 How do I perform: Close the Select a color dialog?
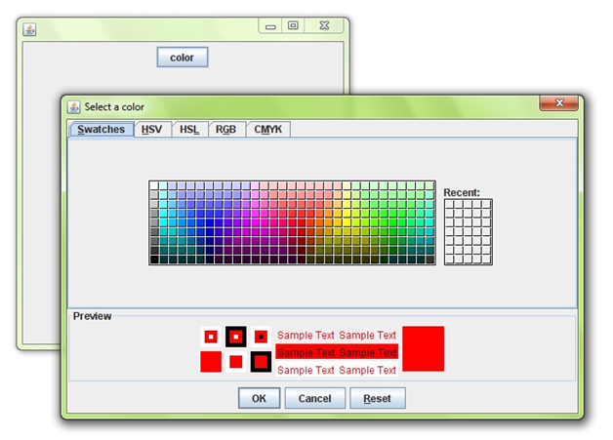(x=559, y=103)
